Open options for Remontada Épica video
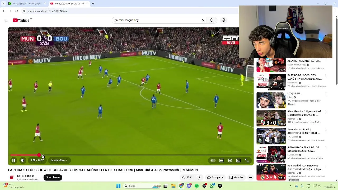 click(x=326, y=148)
